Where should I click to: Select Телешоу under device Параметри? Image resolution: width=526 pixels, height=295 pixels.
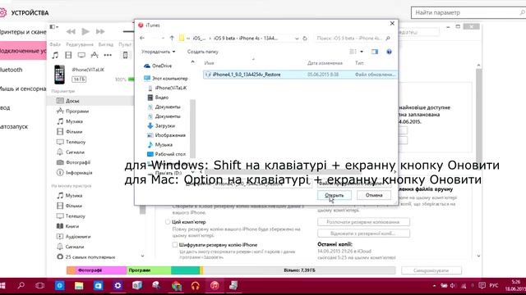point(72,142)
